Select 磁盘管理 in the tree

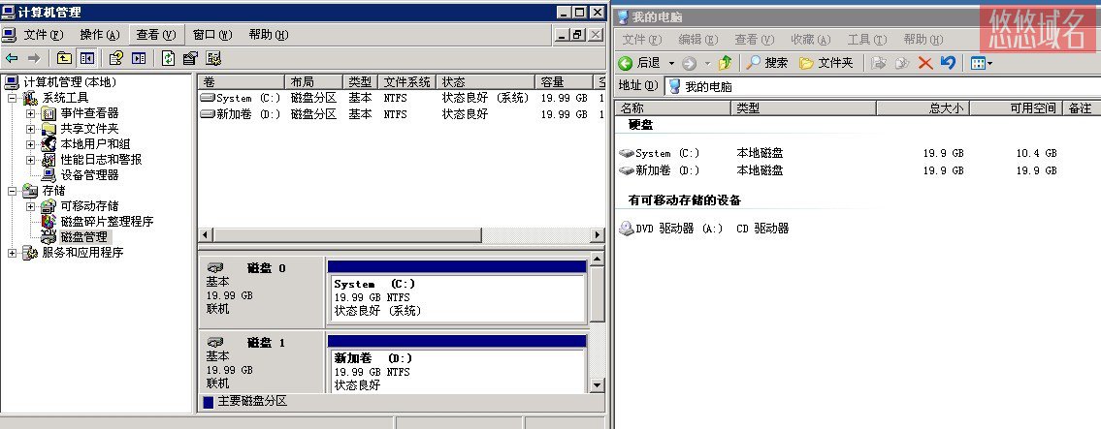tap(83, 237)
